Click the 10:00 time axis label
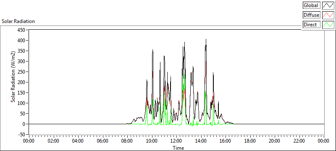The height and width of the screenshot is (151, 336). point(152,141)
